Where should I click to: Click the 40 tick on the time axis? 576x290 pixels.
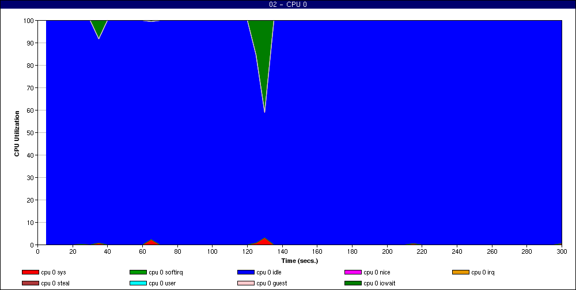(108, 251)
